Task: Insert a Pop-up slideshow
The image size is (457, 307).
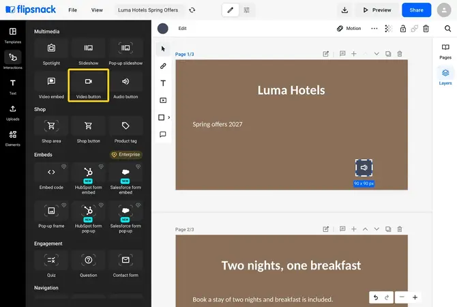Action: (x=126, y=53)
